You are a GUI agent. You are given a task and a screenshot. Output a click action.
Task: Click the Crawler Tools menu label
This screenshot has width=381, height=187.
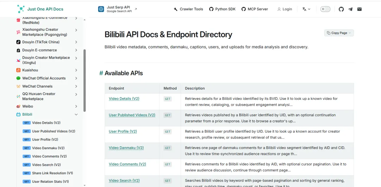(192, 9)
